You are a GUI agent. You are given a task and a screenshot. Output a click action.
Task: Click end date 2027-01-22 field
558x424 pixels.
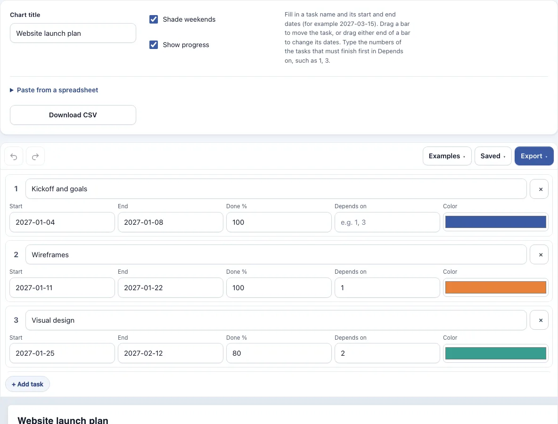(x=171, y=288)
